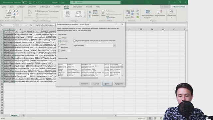
Task: Check the Tabstopp delimiter checkbox
Action: click(59, 38)
